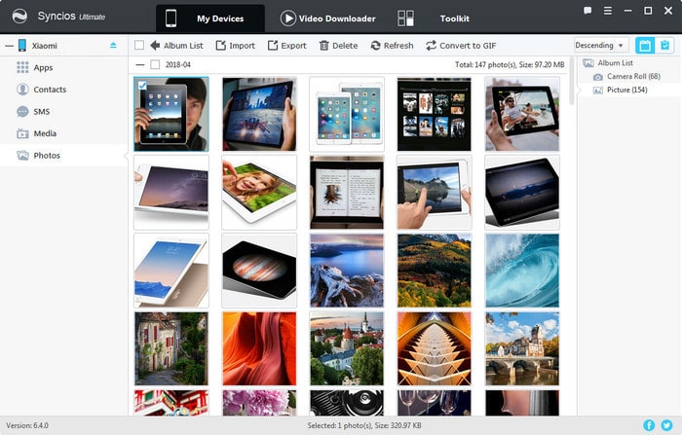The image size is (682, 435).
Task: Open Camera Roll (68) album
Action: click(626, 77)
